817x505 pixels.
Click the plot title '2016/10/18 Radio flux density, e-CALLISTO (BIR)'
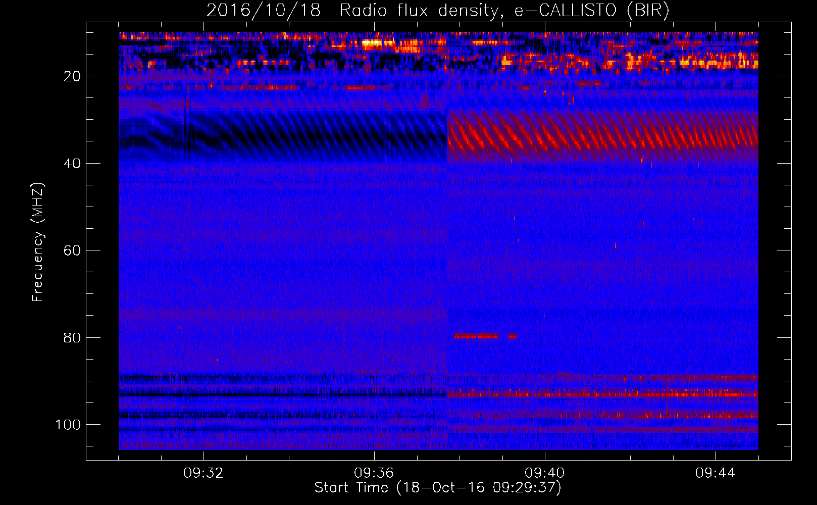point(438,10)
